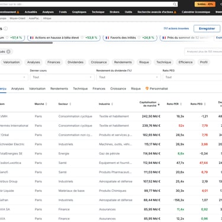
Task: Sort by the Ratio PER column arrows
Action: pyautogui.click(x=181, y=104)
